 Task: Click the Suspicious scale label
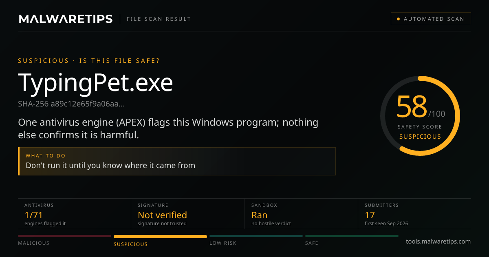131,244
